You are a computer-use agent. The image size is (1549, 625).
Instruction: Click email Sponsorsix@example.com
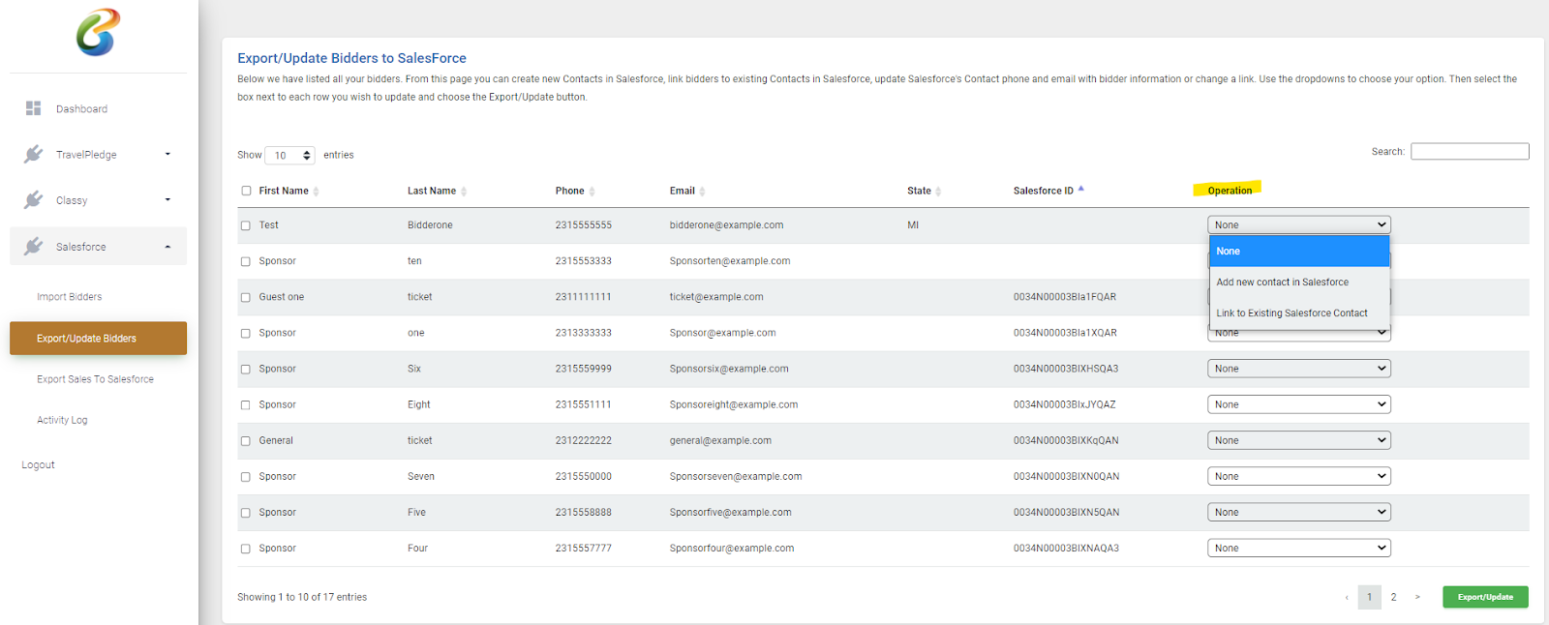point(729,369)
